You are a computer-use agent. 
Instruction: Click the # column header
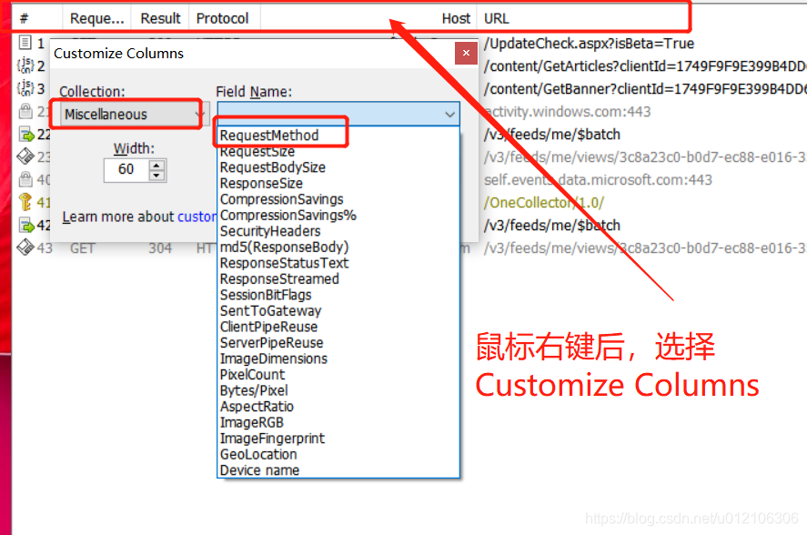pyautogui.click(x=37, y=18)
